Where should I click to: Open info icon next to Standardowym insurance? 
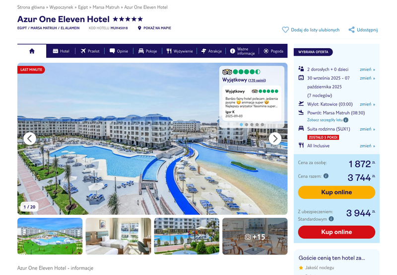331,219
